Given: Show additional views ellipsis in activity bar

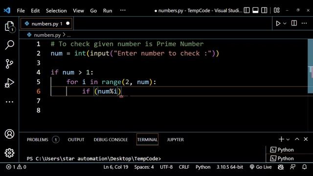Looking at the screenshot, I should coord(9,102).
